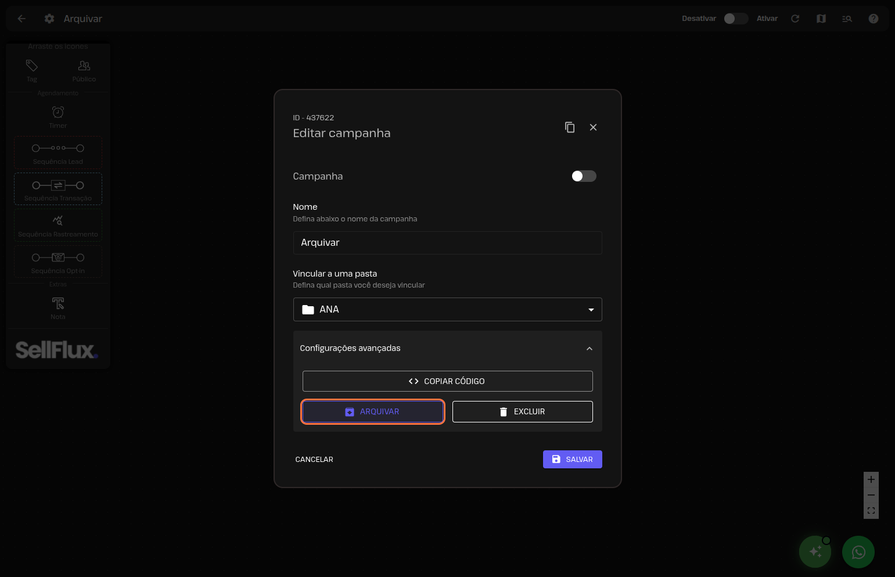
Task: Click the AI sparkle assistant button
Action: pyautogui.click(x=815, y=552)
